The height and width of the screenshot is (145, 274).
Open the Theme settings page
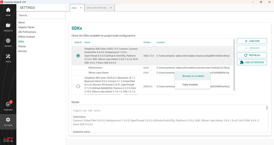(22, 46)
